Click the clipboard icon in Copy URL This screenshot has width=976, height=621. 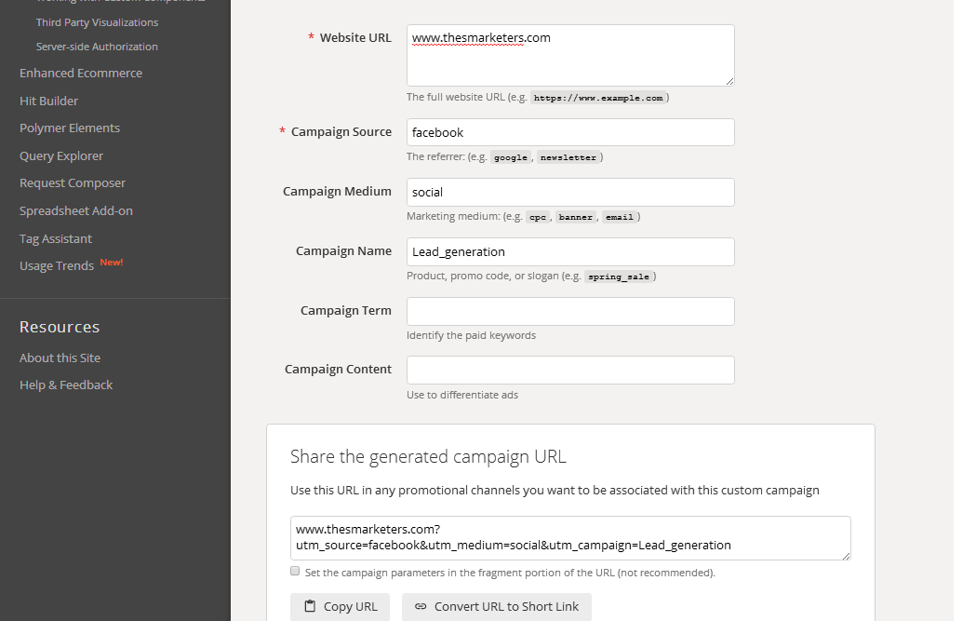pos(309,606)
